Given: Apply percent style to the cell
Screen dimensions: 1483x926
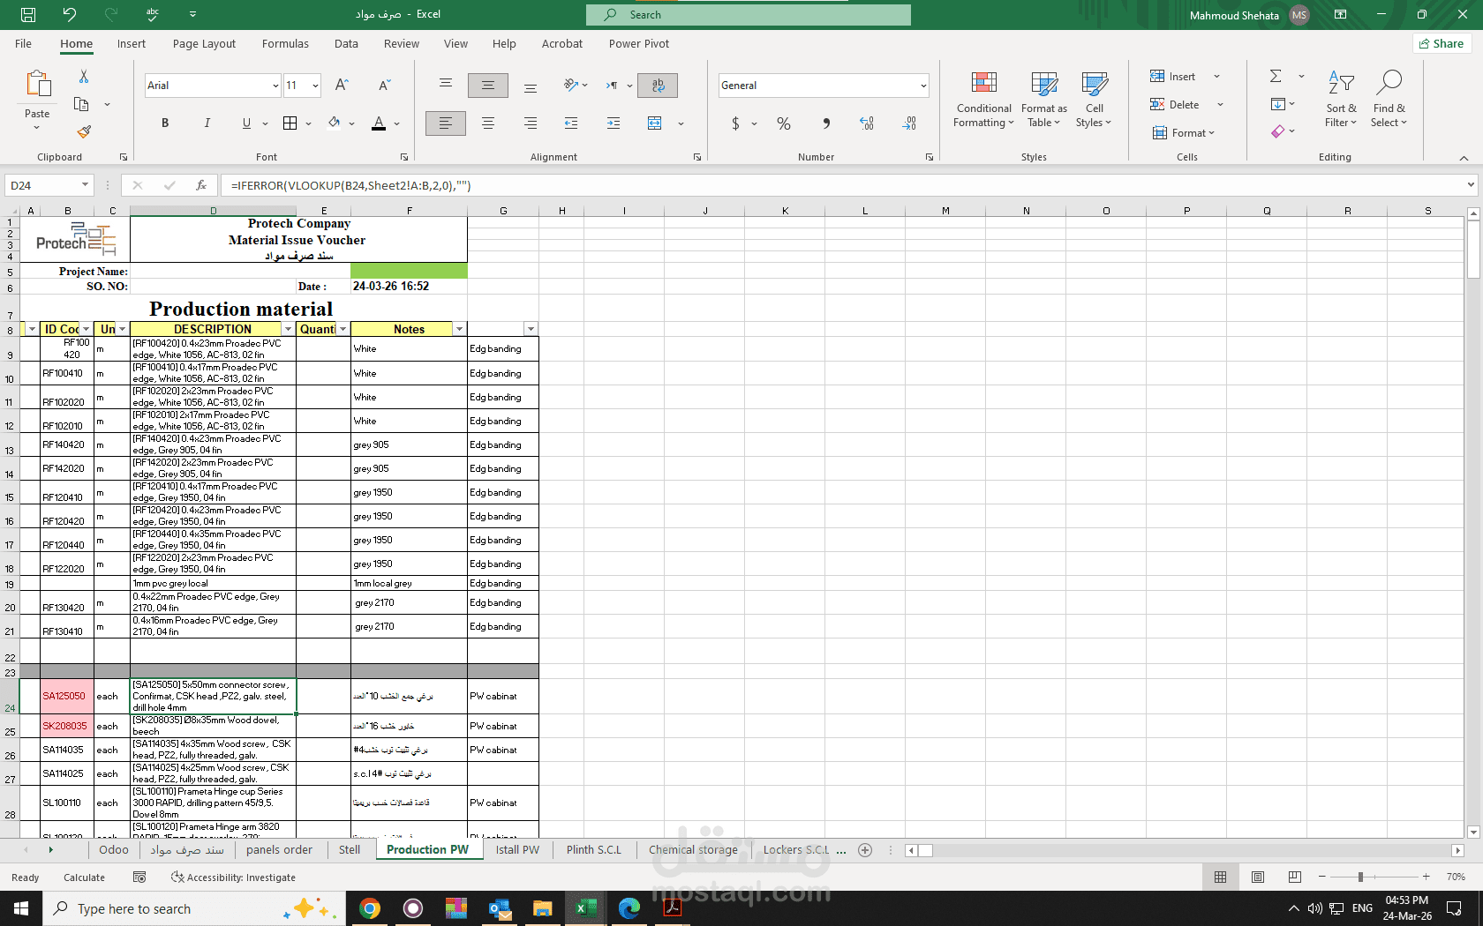Looking at the screenshot, I should tap(783, 123).
